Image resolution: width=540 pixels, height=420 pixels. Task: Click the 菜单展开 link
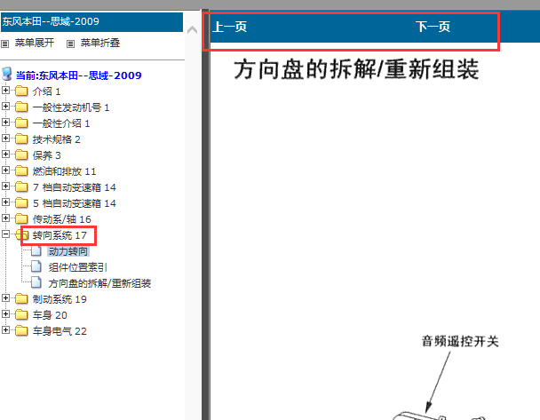pos(35,43)
